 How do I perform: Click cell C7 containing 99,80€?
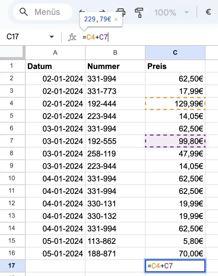175,141
